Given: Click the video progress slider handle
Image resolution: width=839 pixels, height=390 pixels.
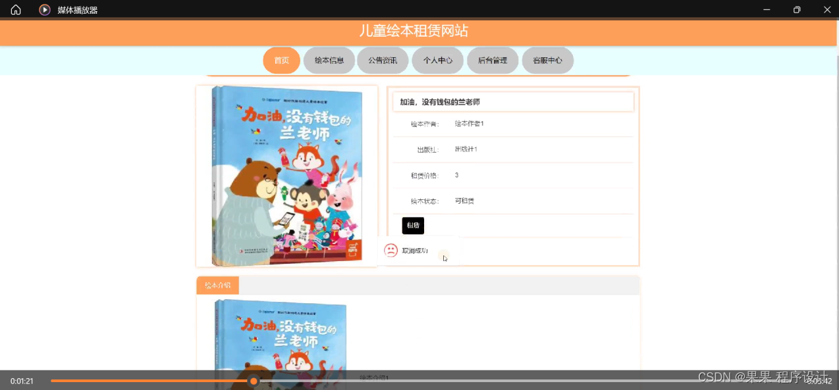Looking at the screenshot, I should (254, 381).
